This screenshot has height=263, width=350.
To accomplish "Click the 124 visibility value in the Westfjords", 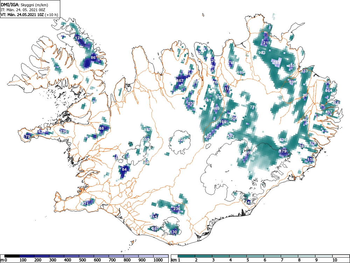I will tap(78, 38).
